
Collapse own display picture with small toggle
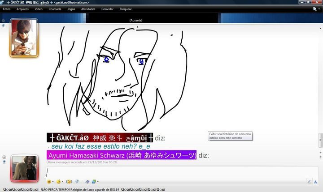[4, 157]
